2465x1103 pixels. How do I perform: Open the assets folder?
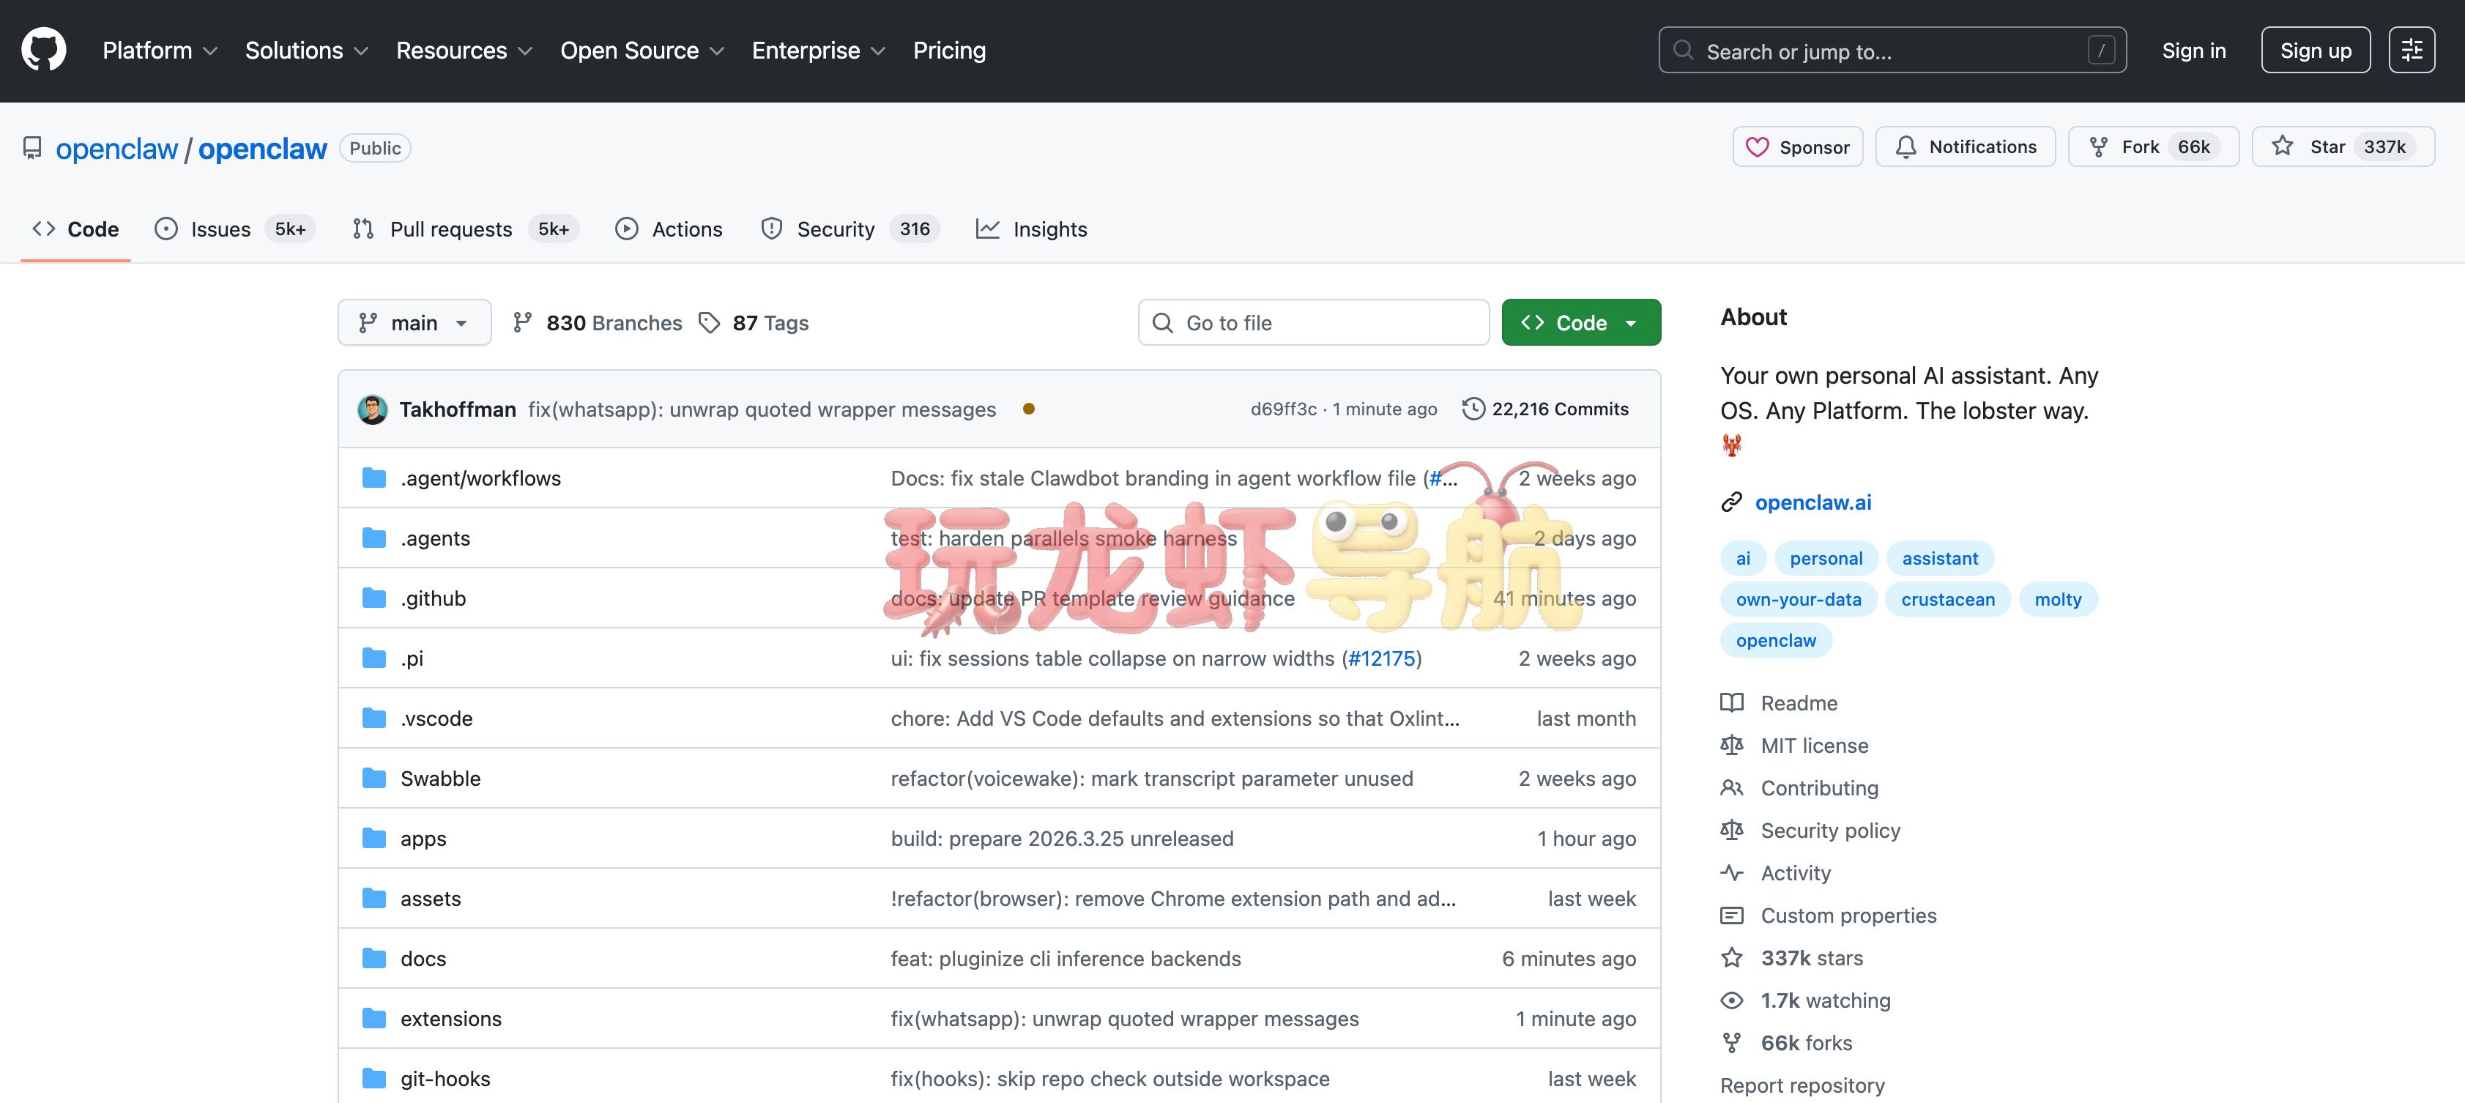pos(431,899)
